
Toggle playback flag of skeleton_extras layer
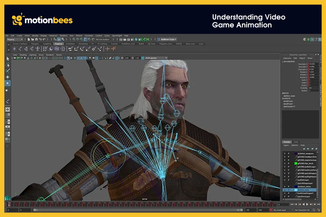click(x=289, y=187)
